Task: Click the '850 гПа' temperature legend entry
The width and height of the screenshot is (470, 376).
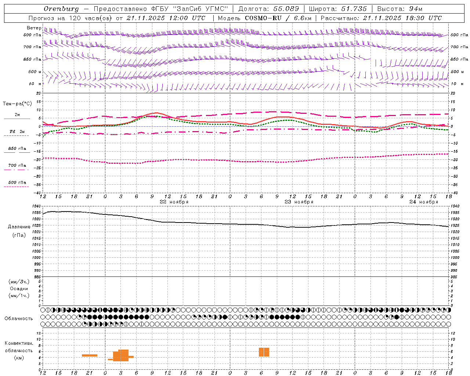Action: tap(17, 149)
